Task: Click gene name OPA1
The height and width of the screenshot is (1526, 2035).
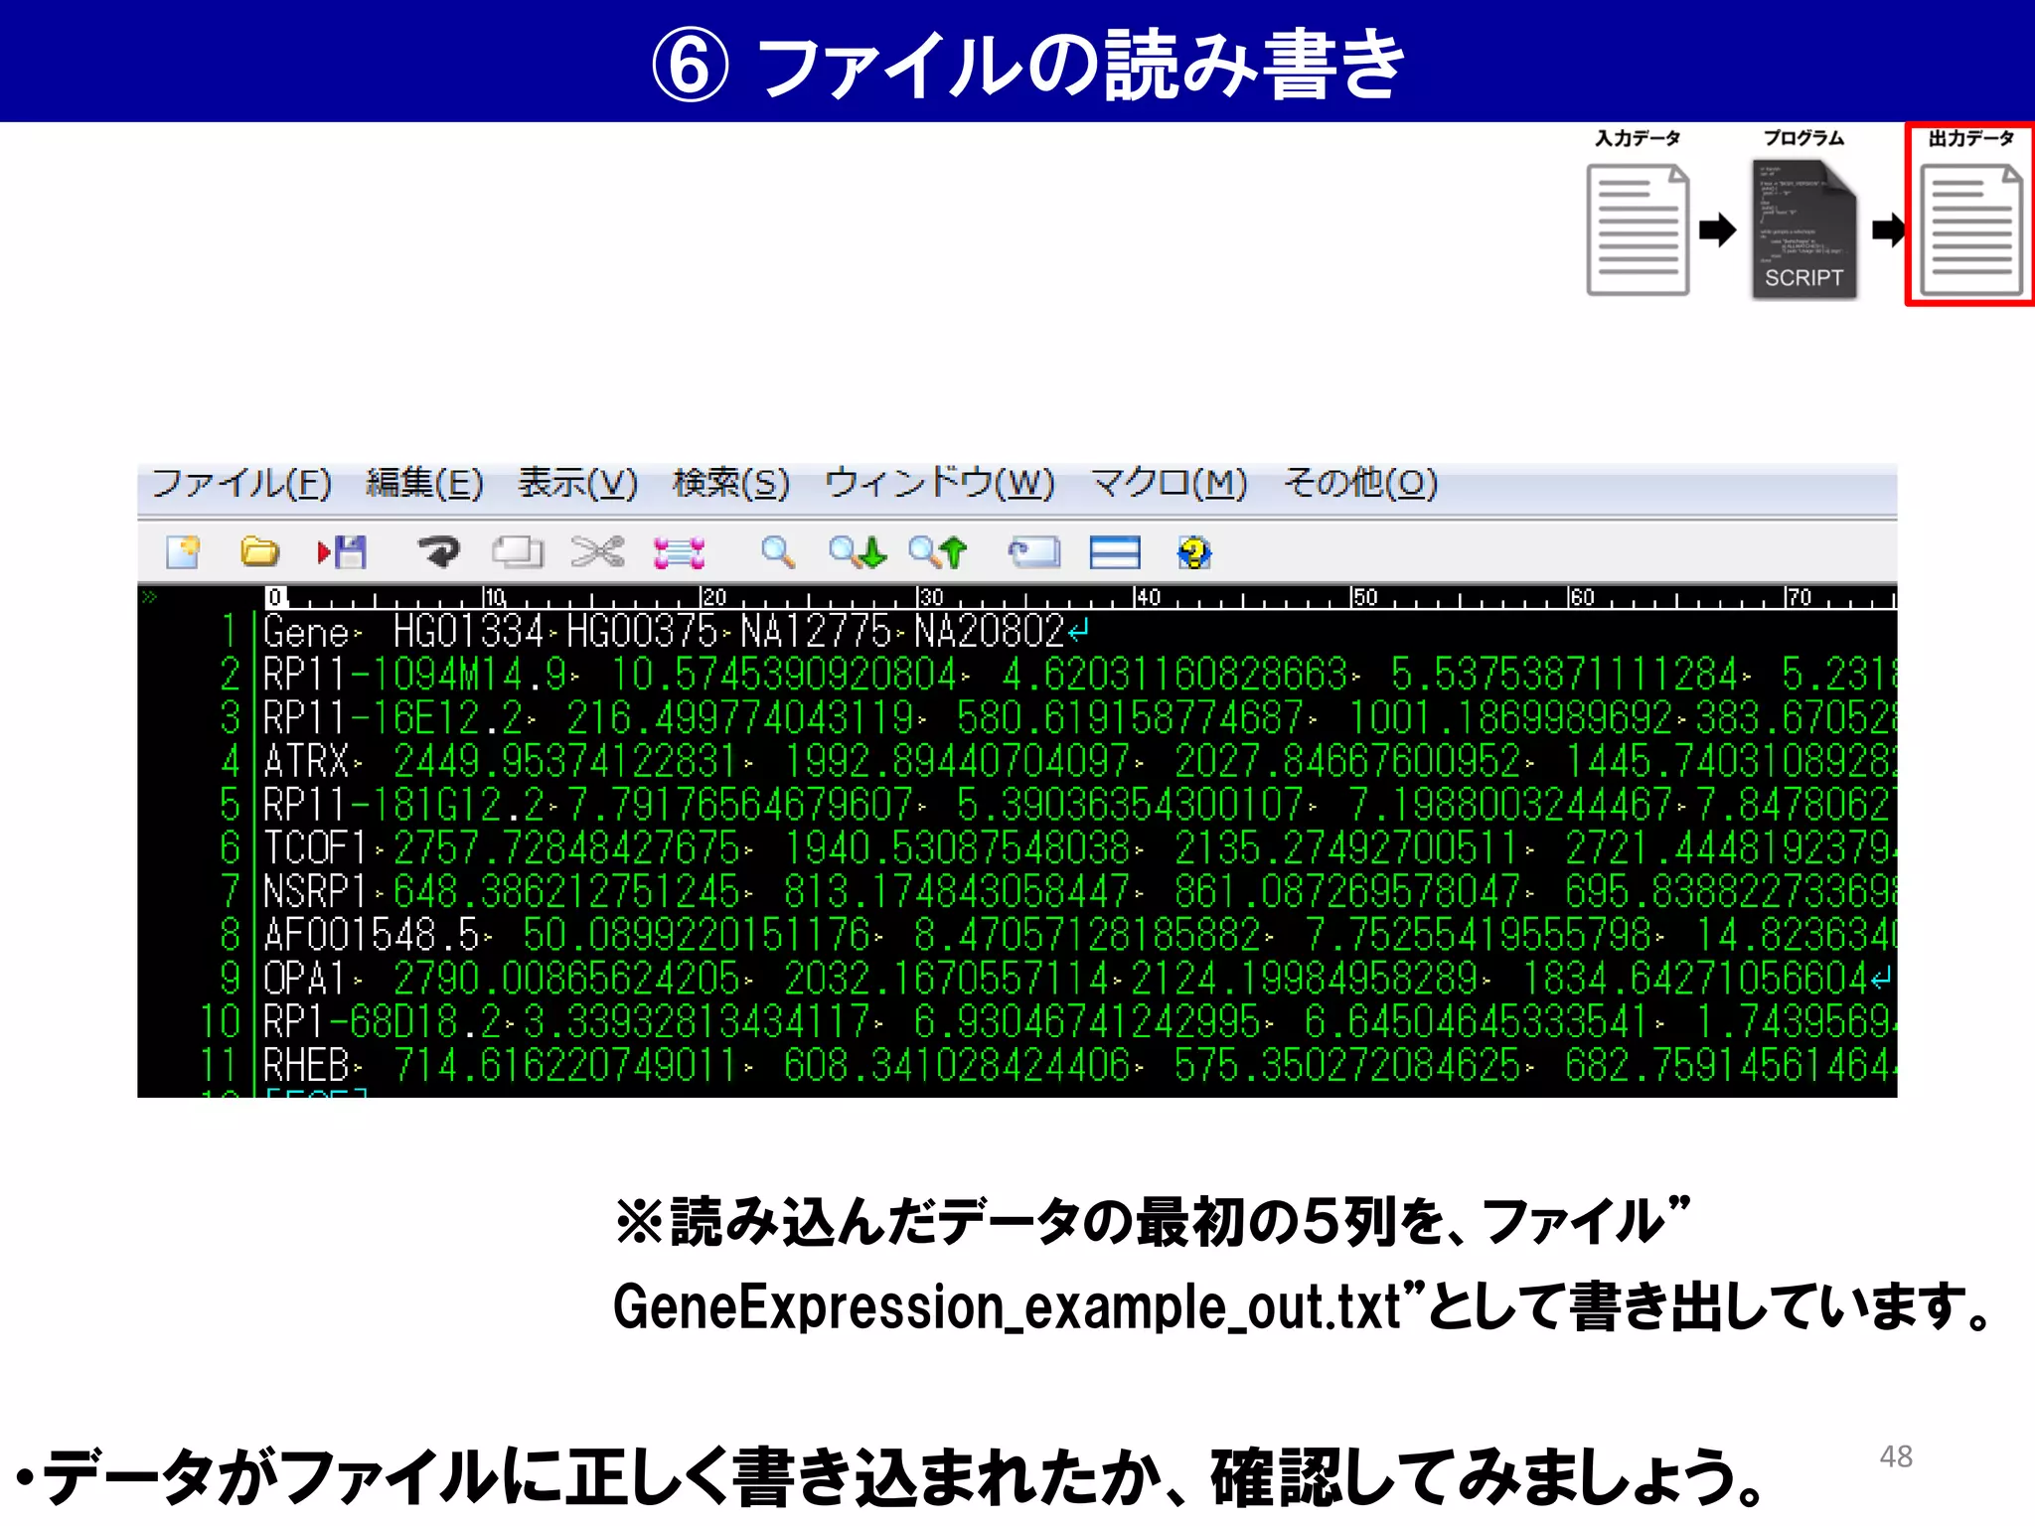Action: (306, 979)
